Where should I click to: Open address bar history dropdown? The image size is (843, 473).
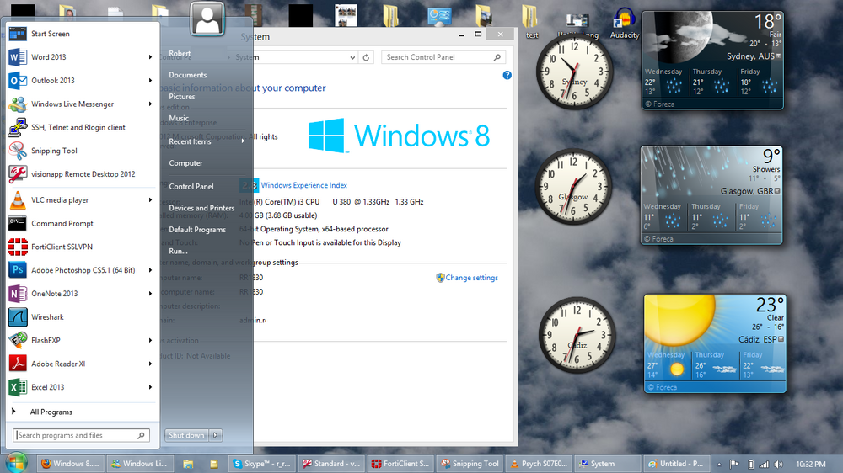(x=352, y=57)
